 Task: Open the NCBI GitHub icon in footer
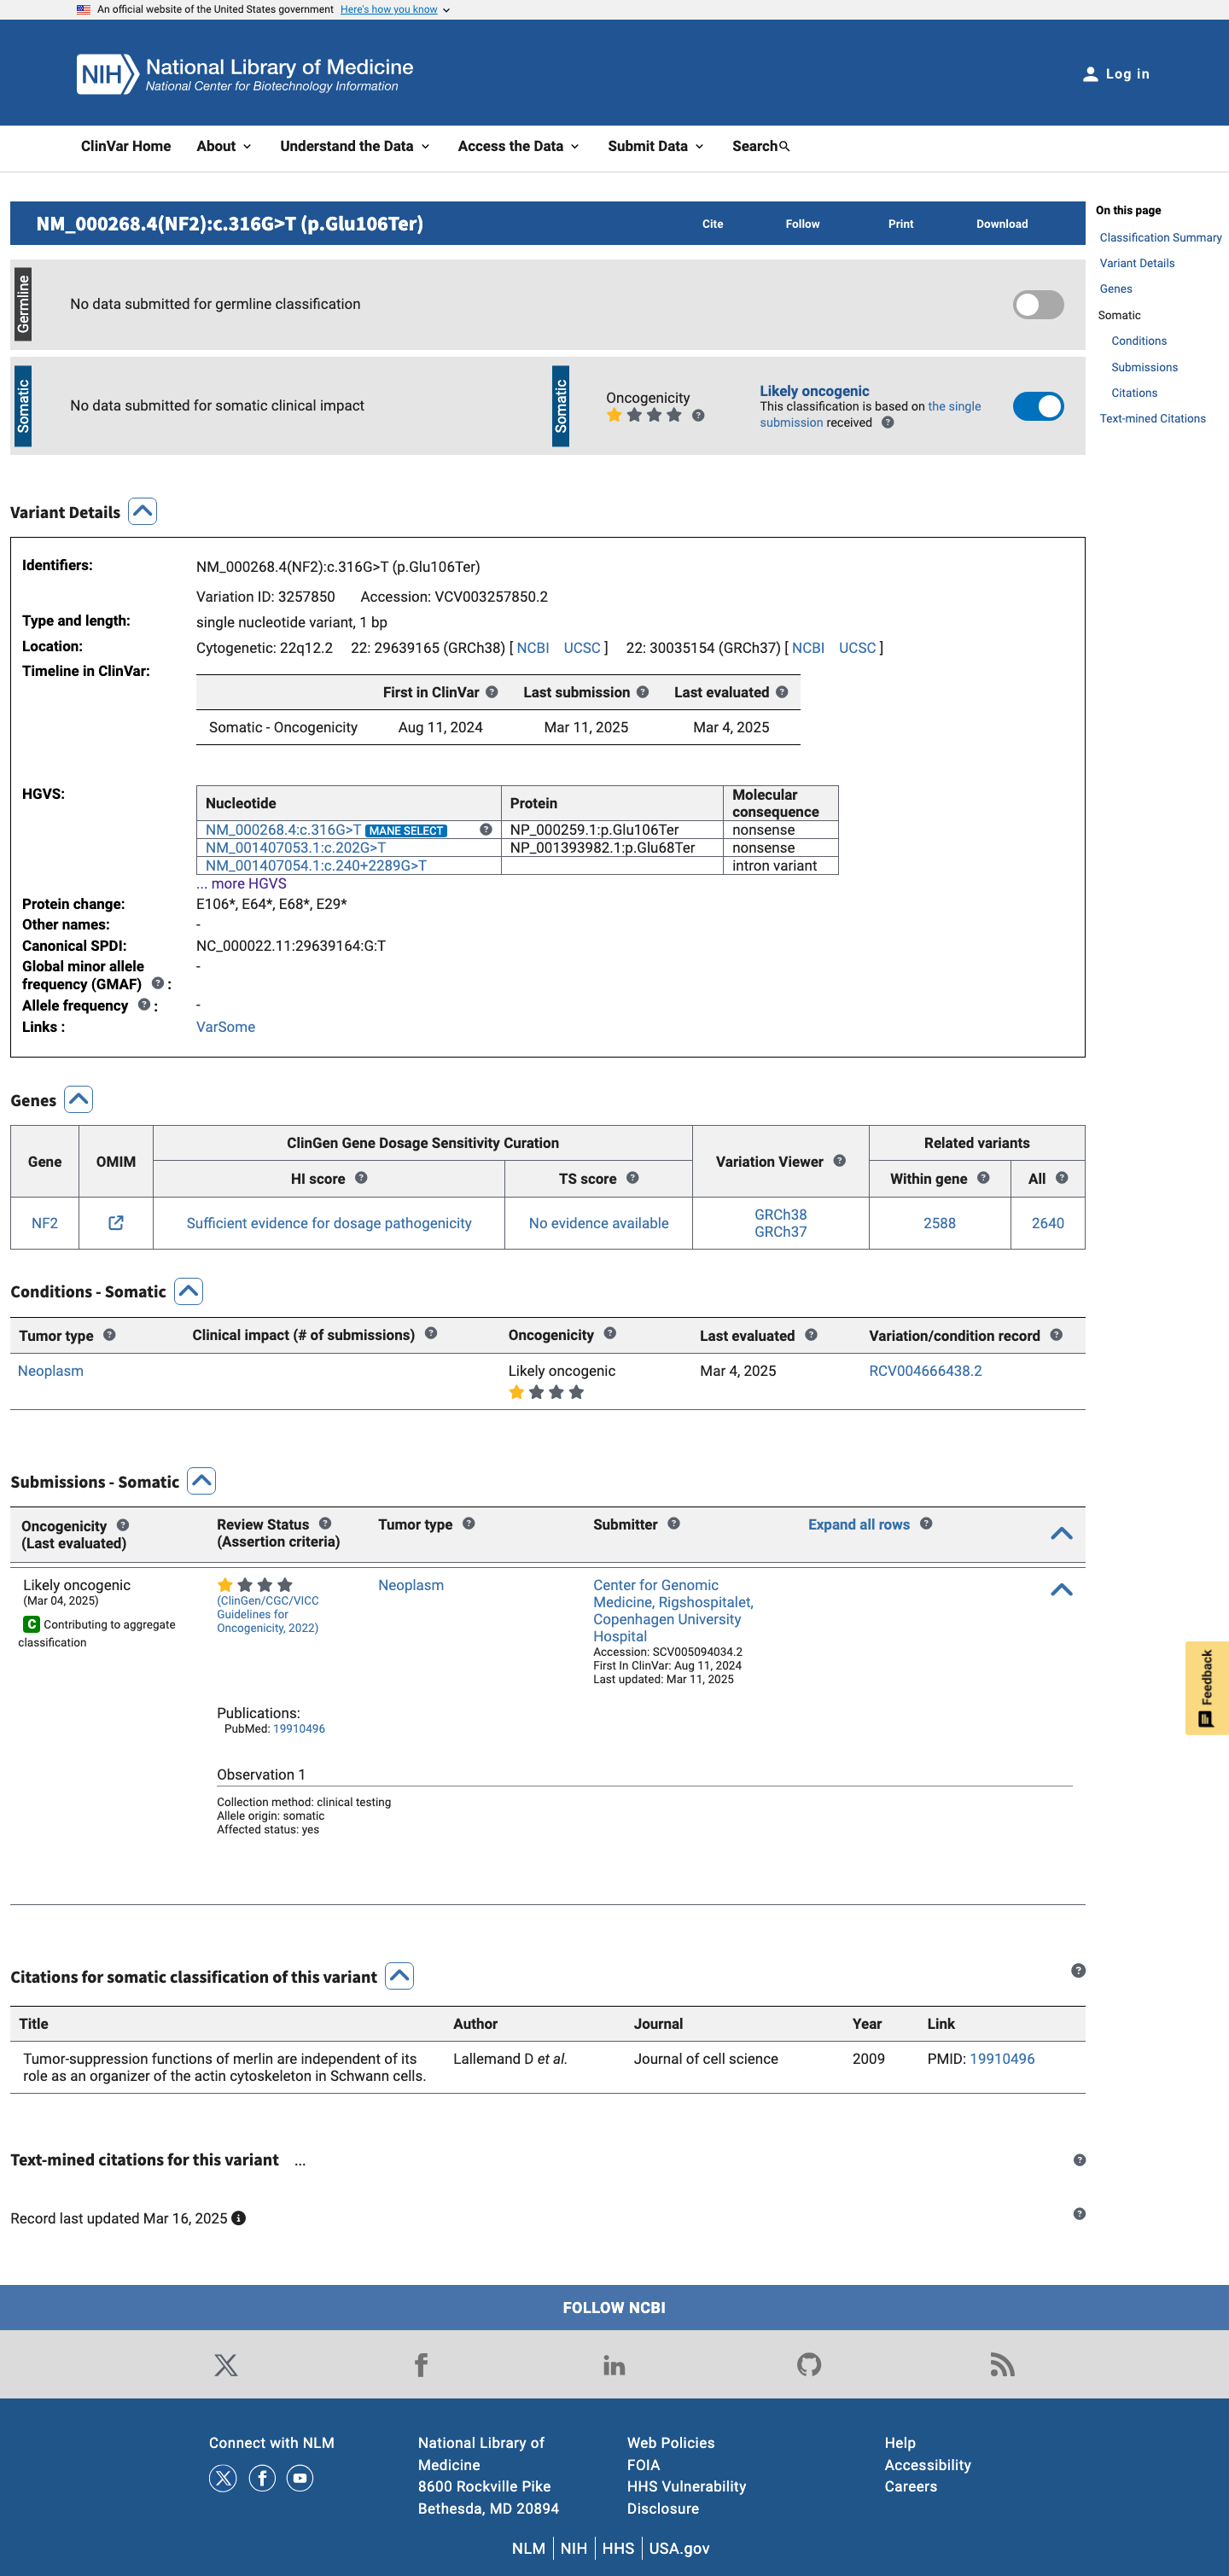pyautogui.click(x=808, y=2365)
